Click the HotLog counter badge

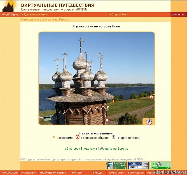pyautogui.click(x=160, y=165)
